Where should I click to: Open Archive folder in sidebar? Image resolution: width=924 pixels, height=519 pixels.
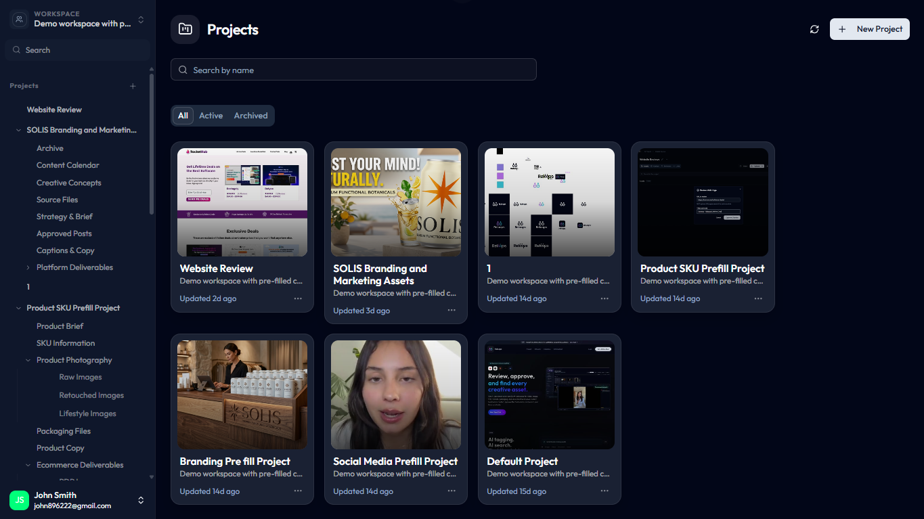pos(50,148)
